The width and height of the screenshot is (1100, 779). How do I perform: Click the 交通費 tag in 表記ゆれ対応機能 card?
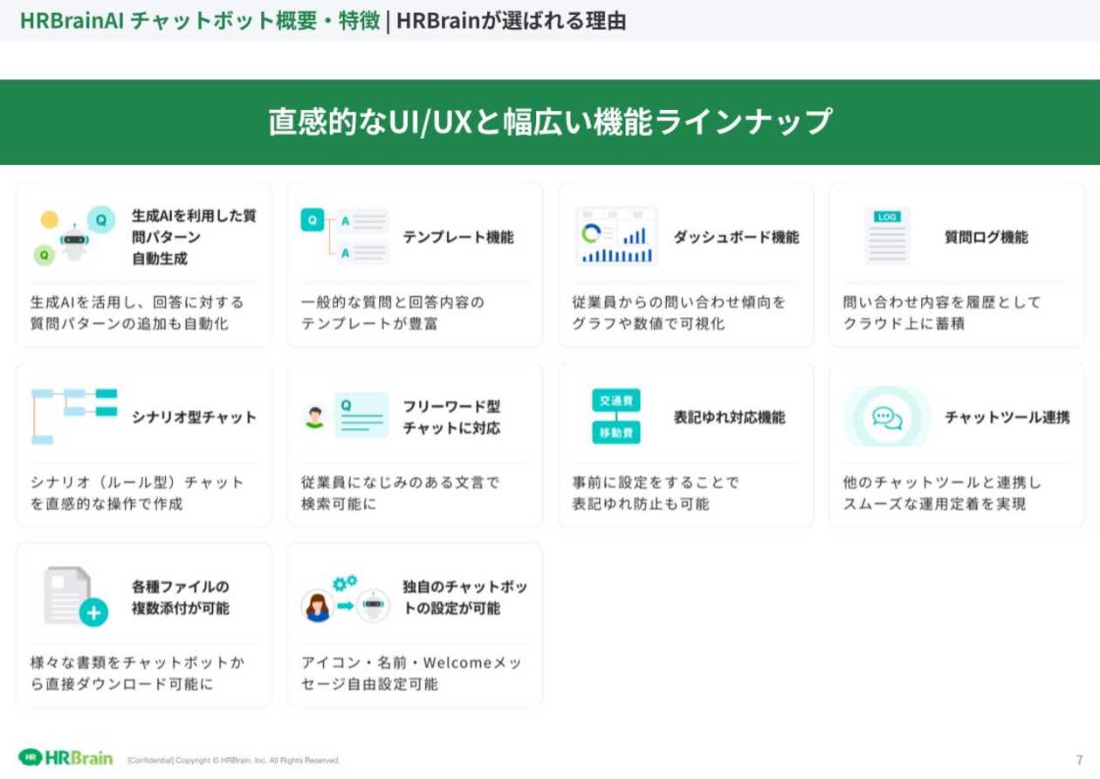[x=616, y=400]
